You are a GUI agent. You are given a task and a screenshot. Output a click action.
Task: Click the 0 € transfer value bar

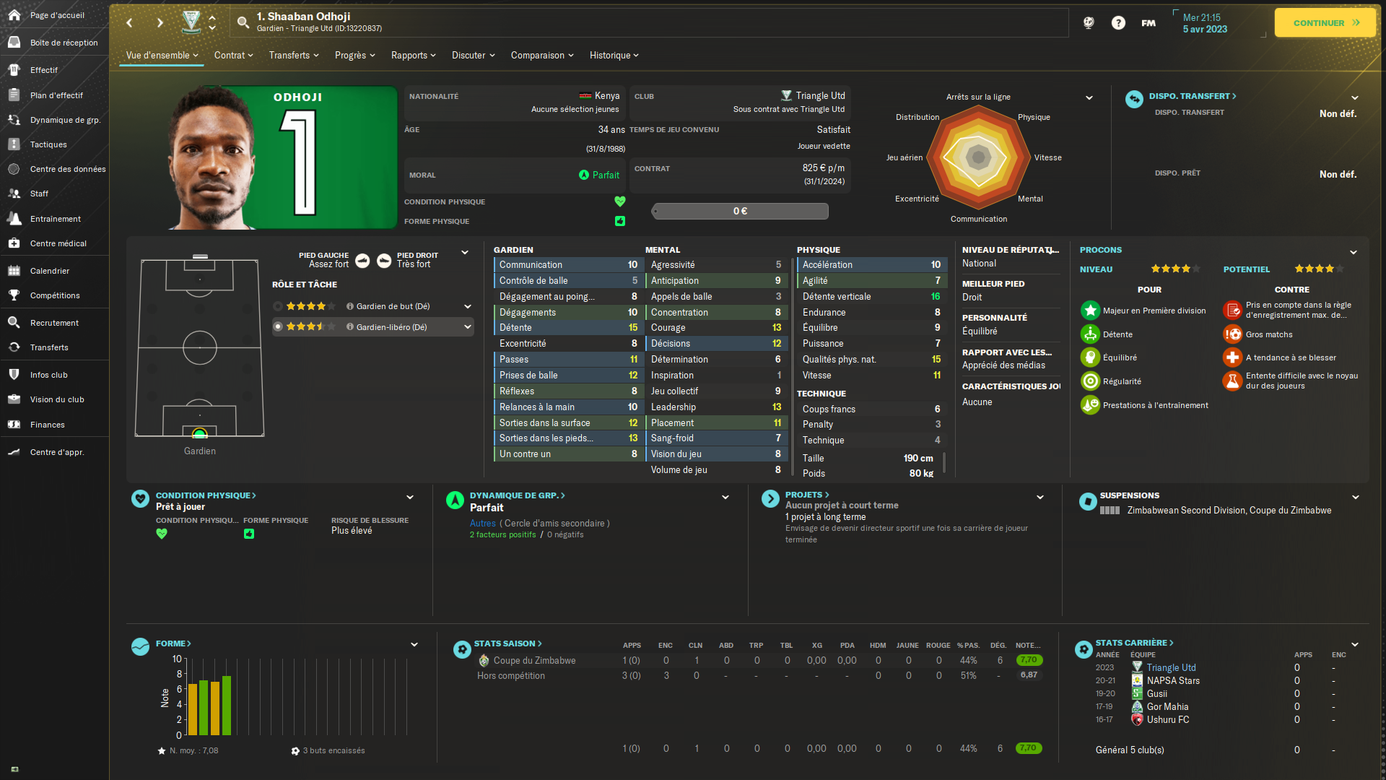coord(740,211)
